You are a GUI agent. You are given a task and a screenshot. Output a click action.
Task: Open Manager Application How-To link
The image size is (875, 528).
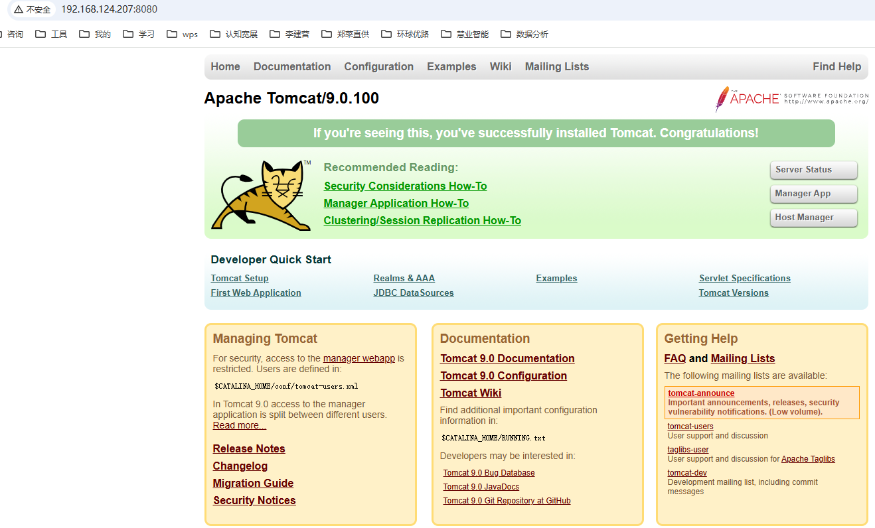[396, 203]
